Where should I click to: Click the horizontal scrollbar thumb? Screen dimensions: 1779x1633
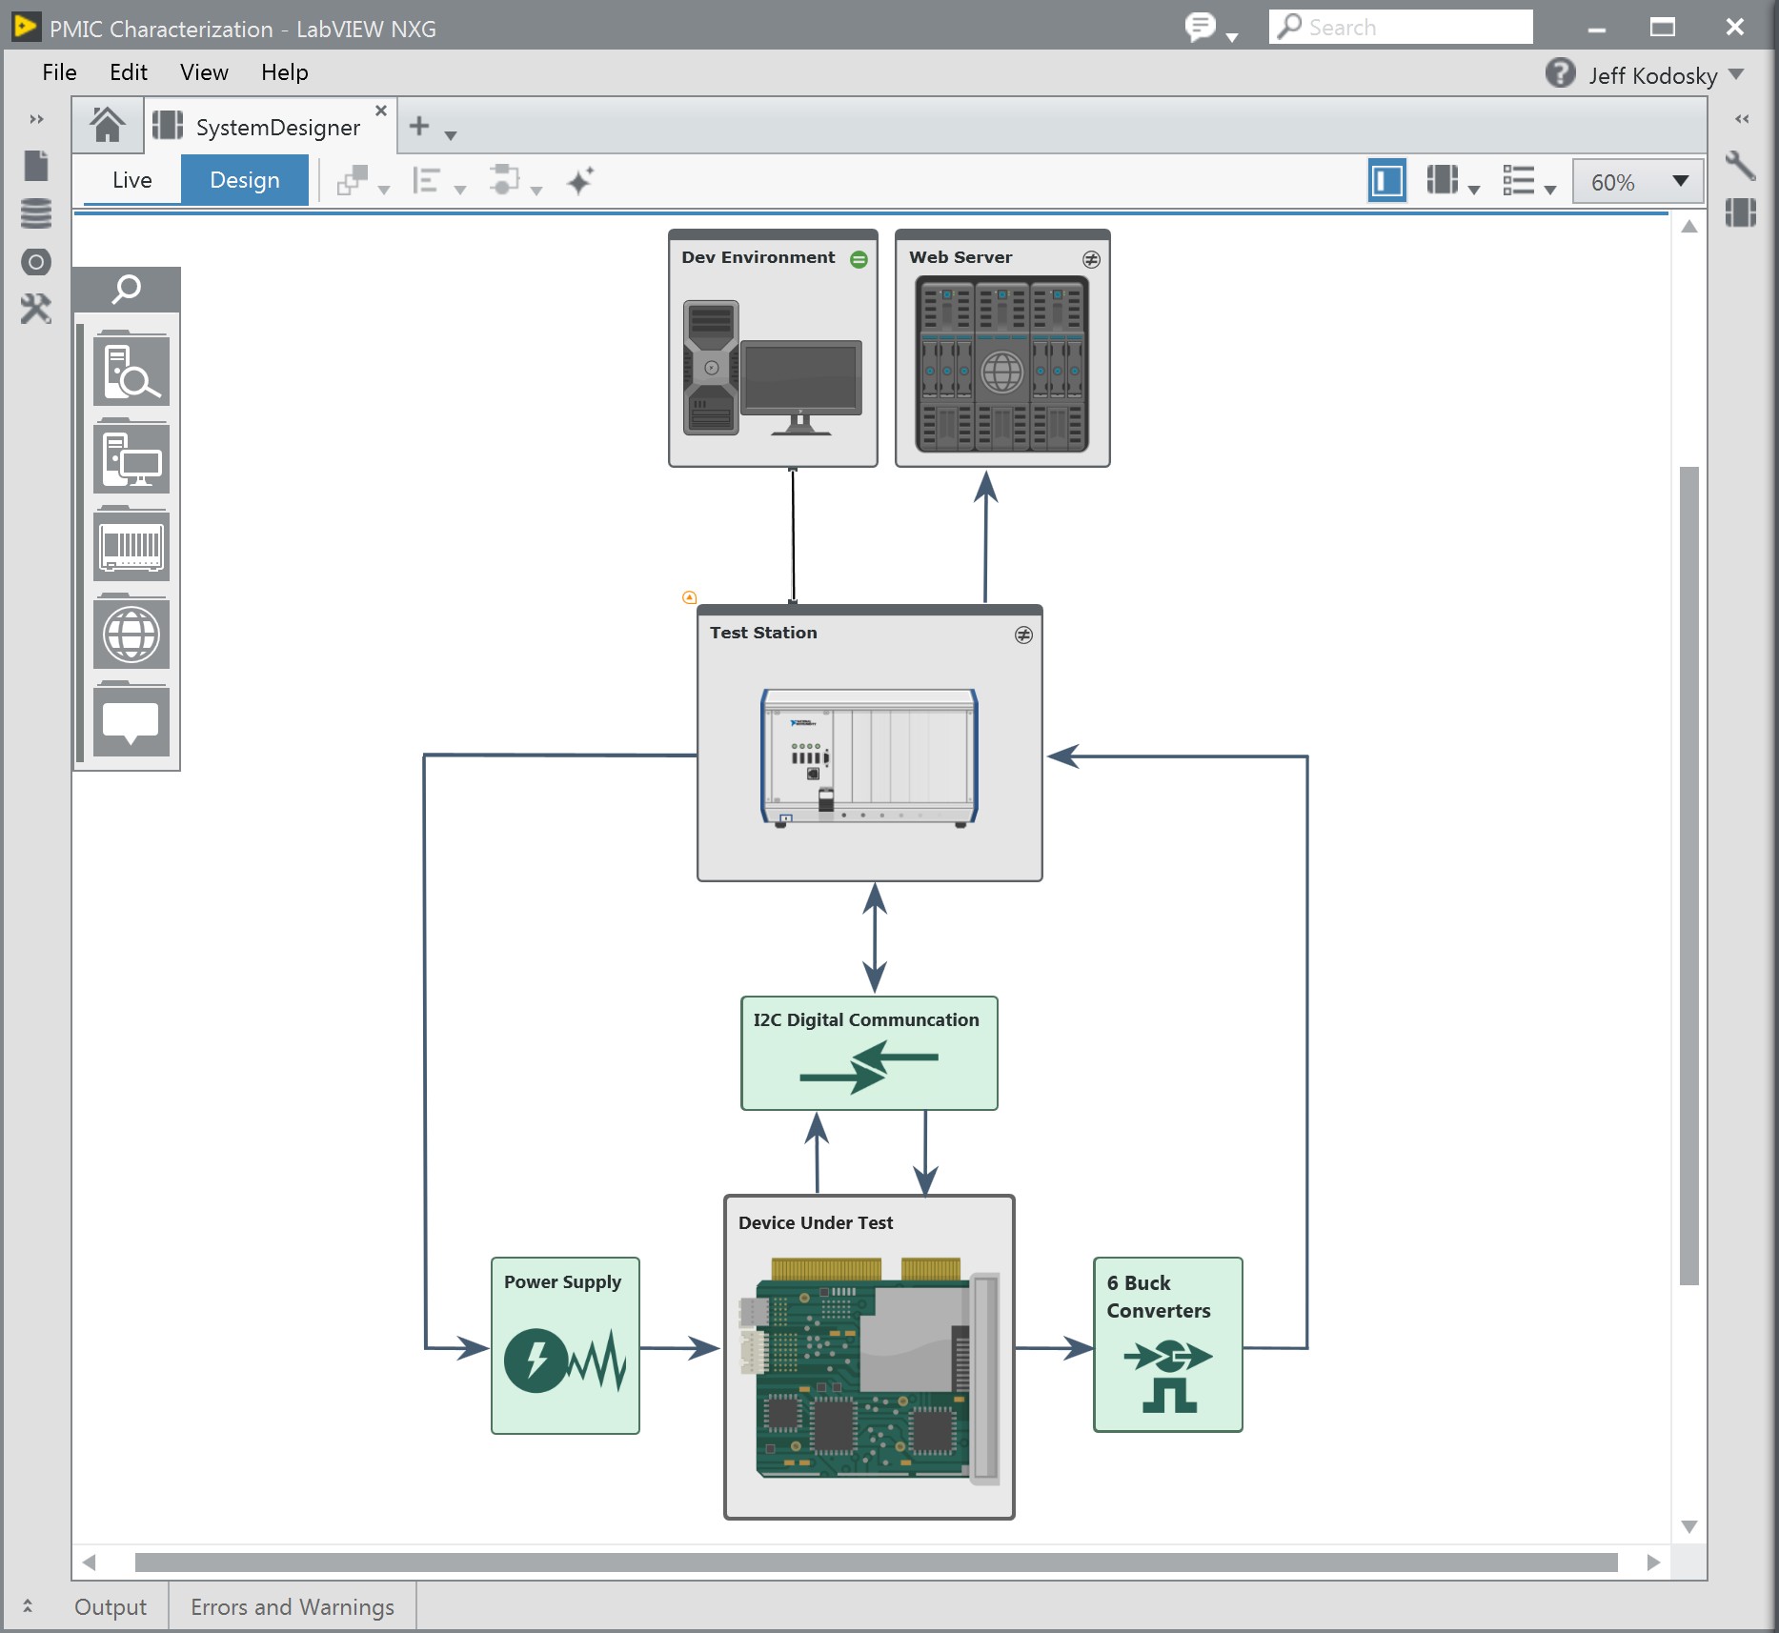[877, 1562]
